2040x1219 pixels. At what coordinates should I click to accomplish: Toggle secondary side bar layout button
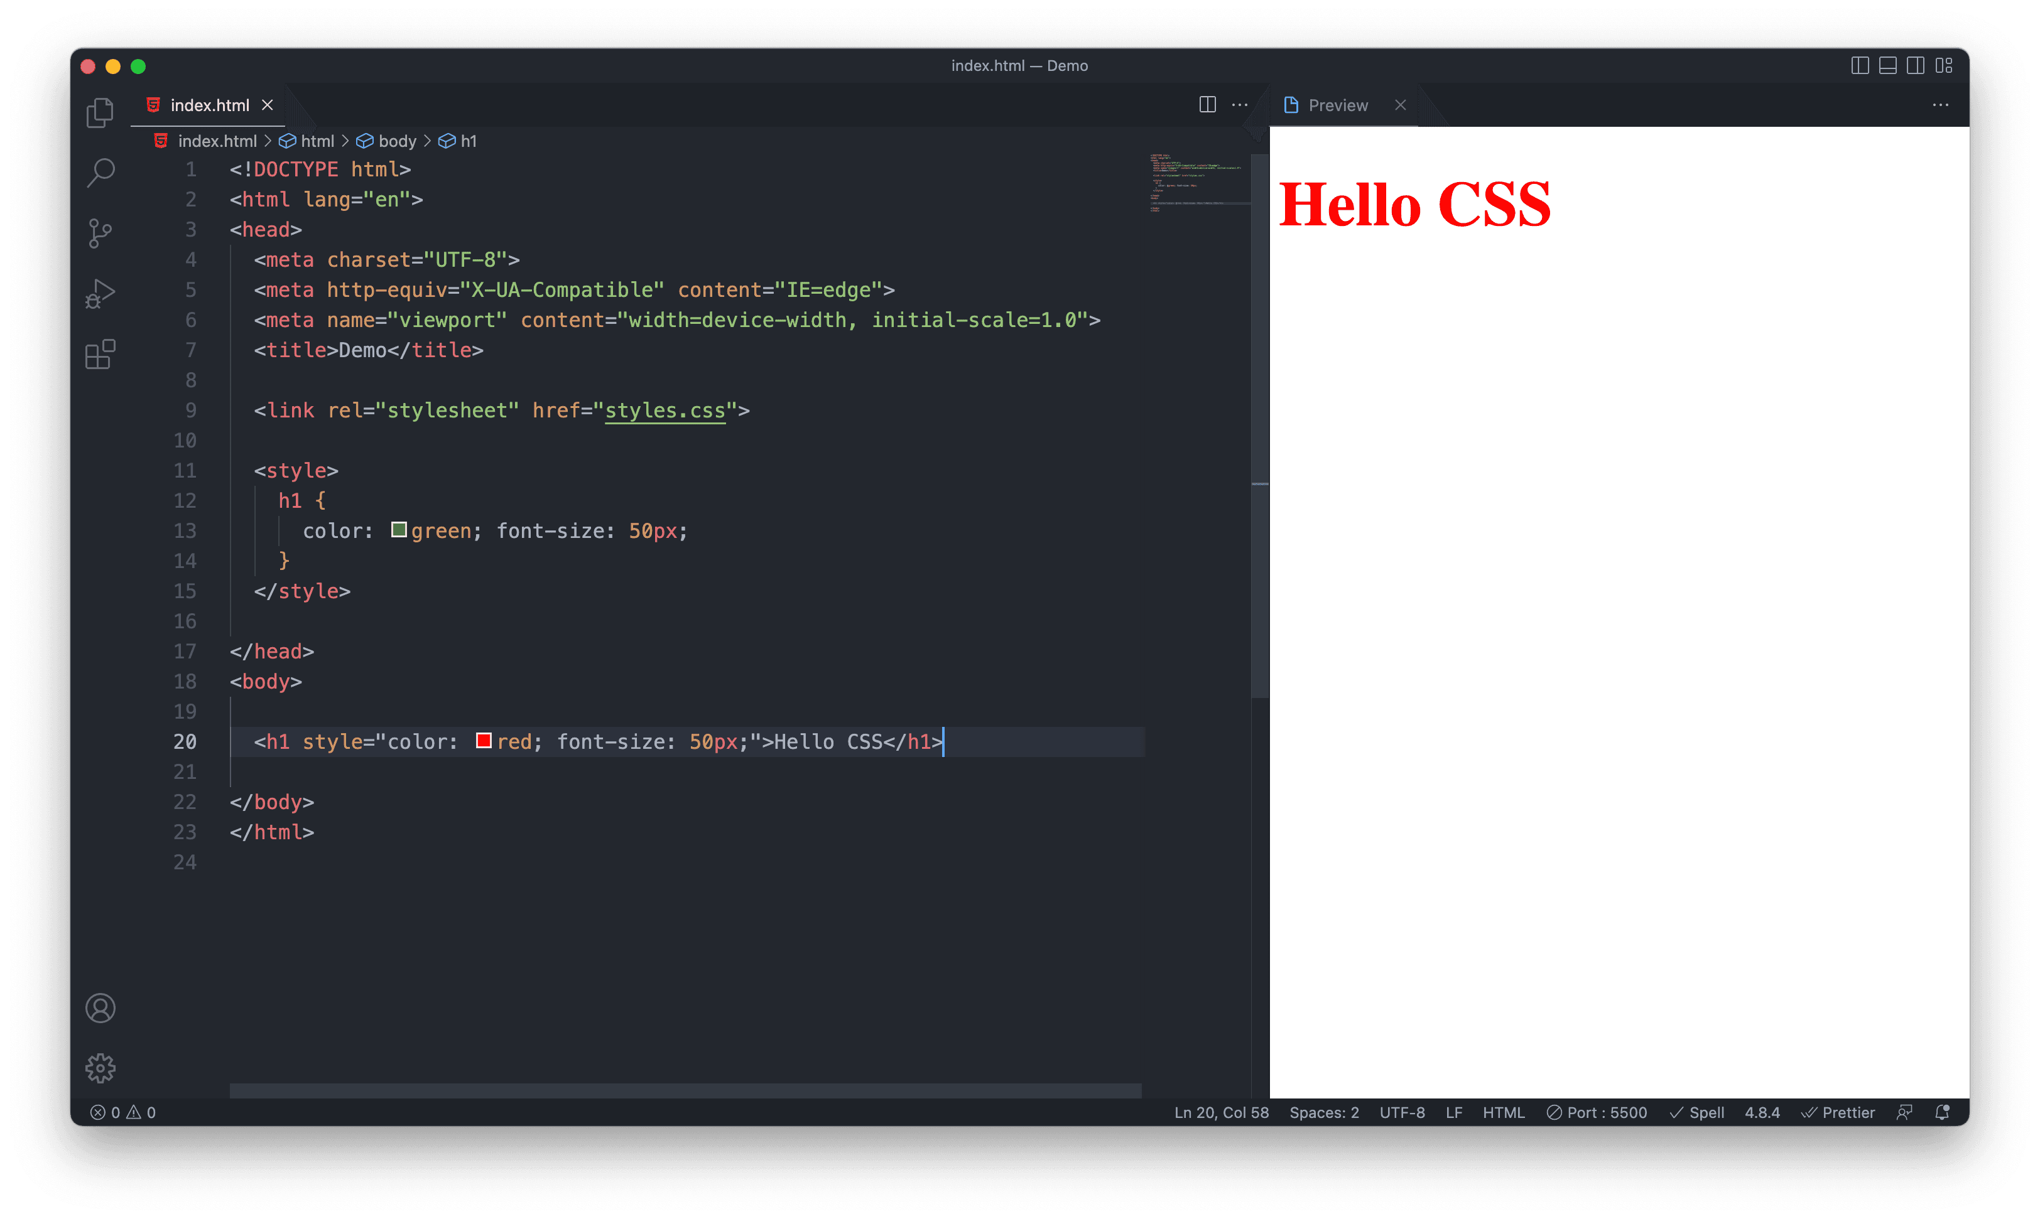click(x=1915, y=66)
